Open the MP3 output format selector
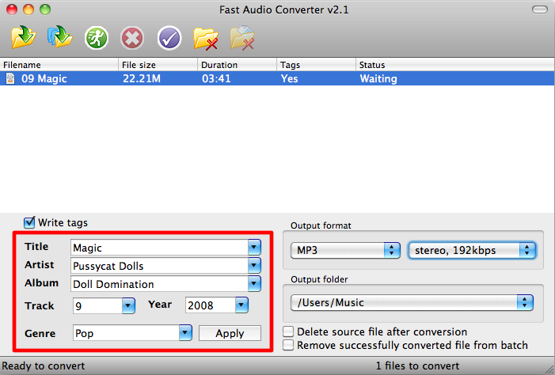Viewport: 555px width, 375px height. [x=345, y=250]
